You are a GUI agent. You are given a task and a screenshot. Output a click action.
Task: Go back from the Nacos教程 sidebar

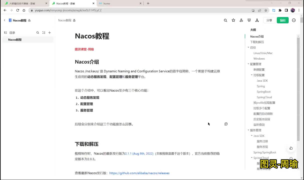(4, 20)
